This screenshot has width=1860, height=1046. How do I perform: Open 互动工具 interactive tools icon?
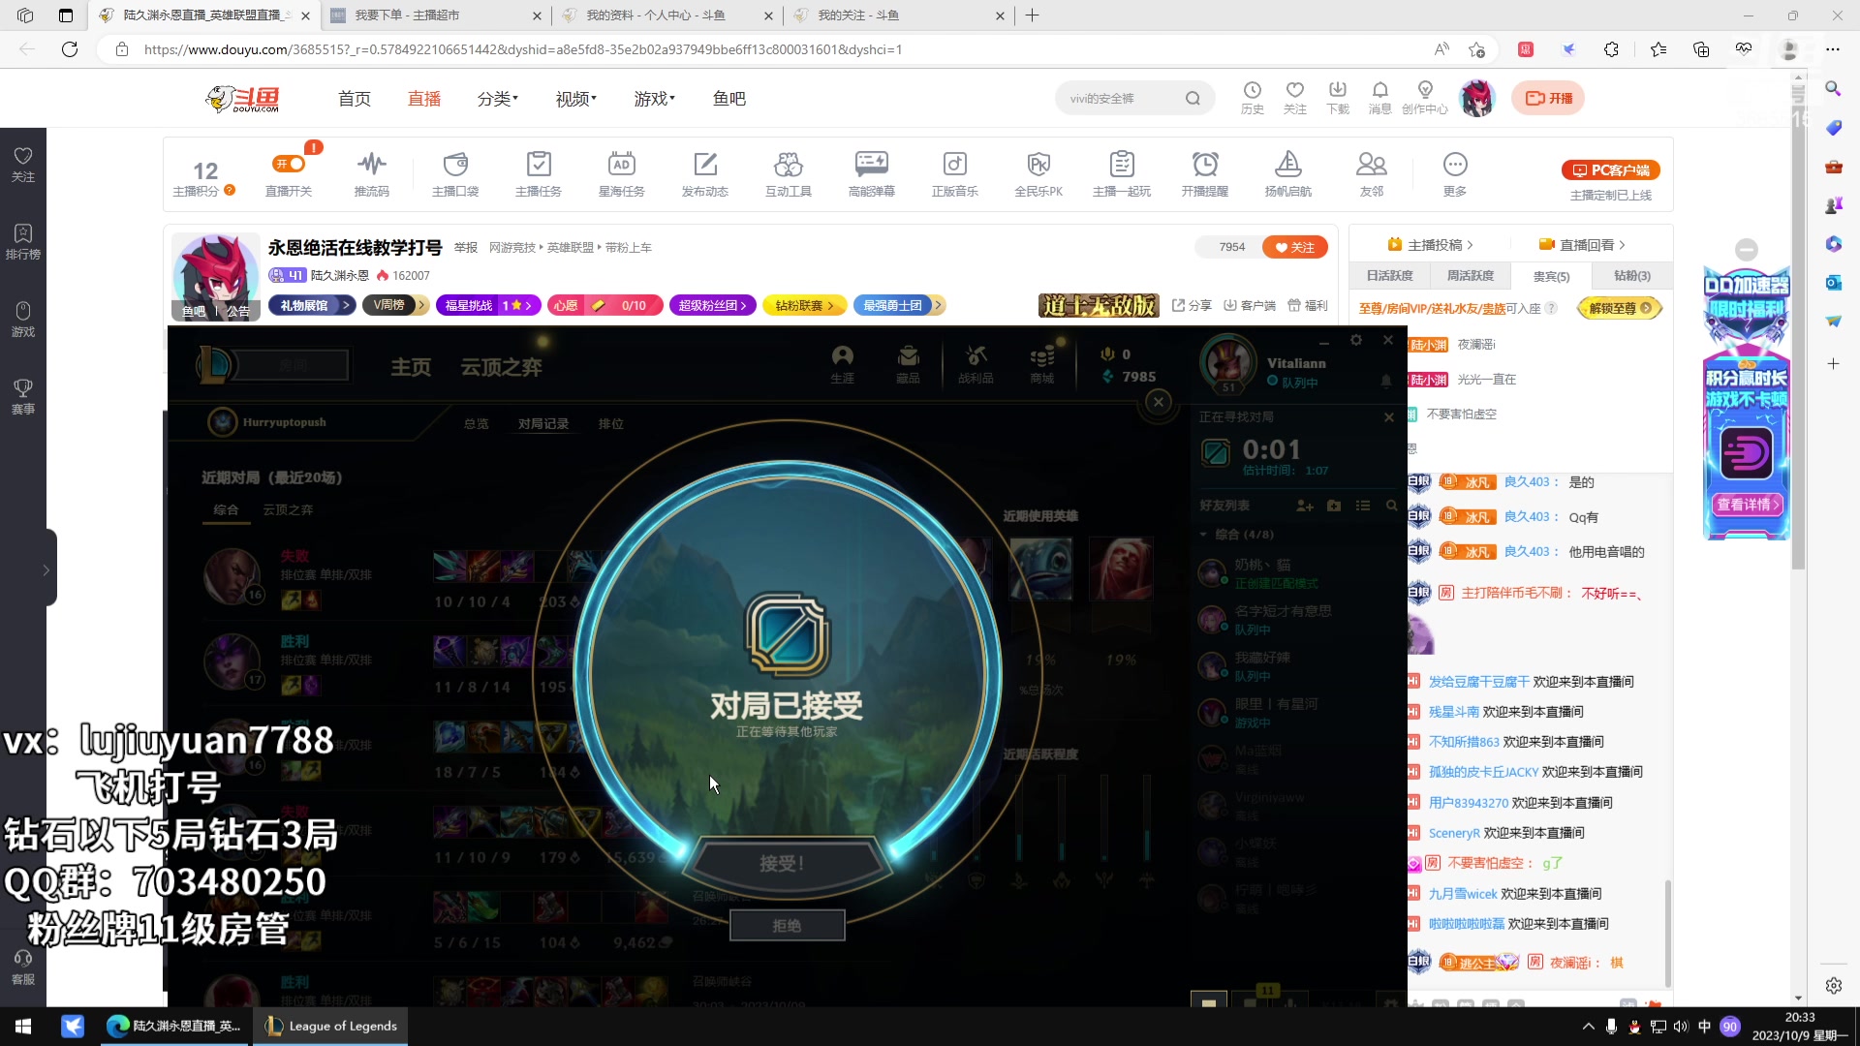789,173
